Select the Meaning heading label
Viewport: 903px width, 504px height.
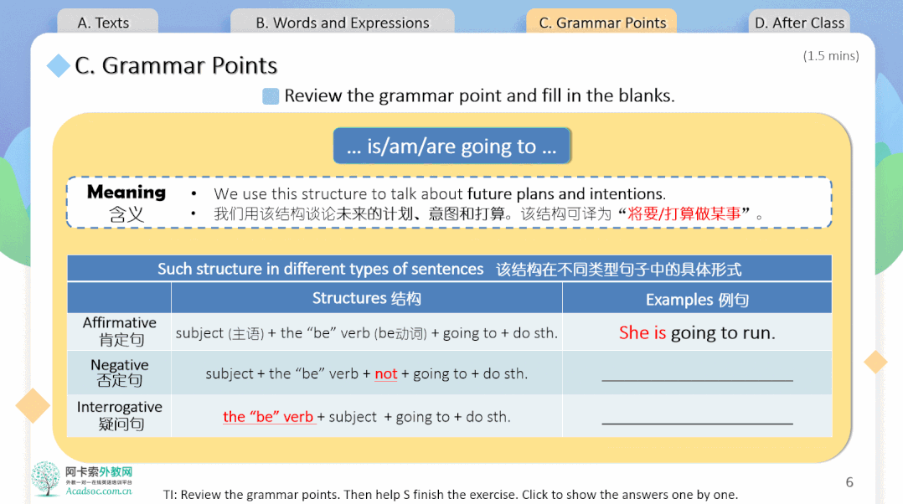point(126,193)
